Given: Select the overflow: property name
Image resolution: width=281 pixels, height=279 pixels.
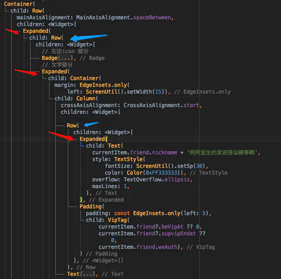Looking at the screenshot, I should click(106, 179).
